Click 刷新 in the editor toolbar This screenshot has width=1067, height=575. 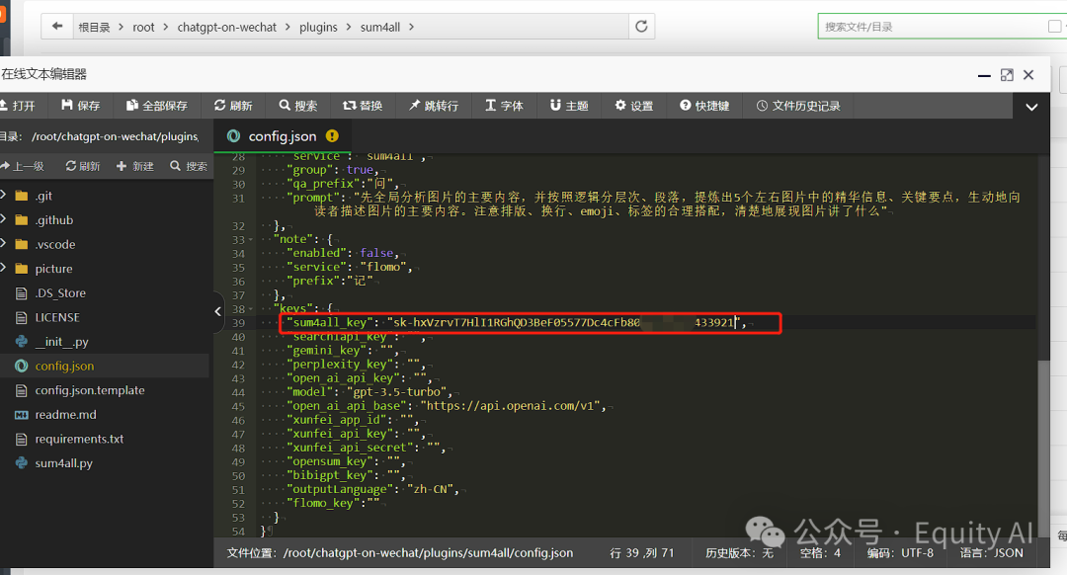(233, 106)
